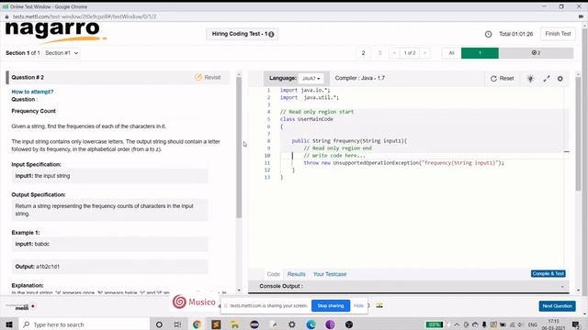Click the ENG language indicator
The width and height of the screenshot is (588, 330).
(532, 324)
